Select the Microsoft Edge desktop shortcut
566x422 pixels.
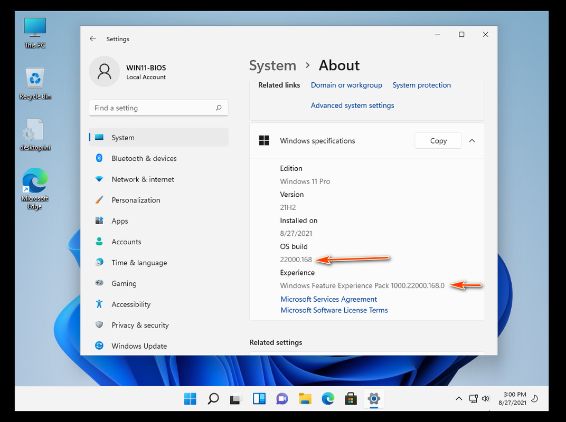(35, 189)
